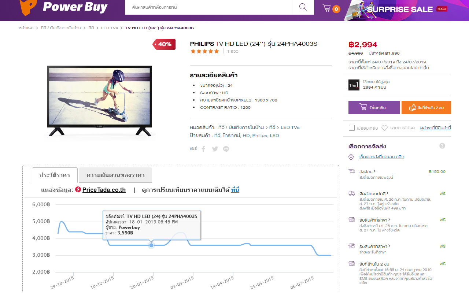Click The 1 loyalty logo

pyautogui.click(x=354, y=85)
